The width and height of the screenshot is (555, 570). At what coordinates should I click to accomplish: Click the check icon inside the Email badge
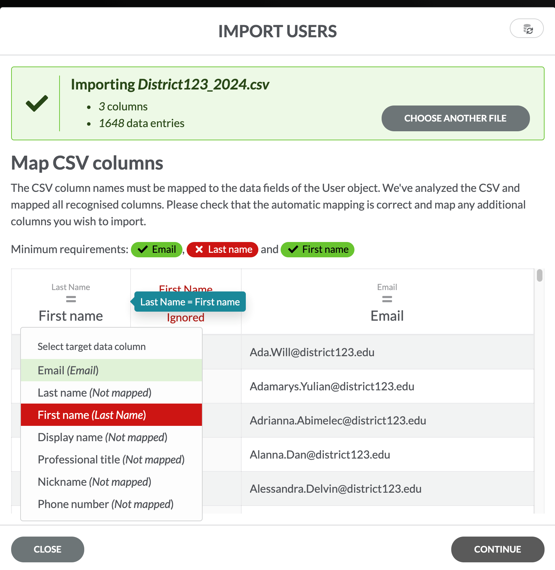[x=142, y=249]
